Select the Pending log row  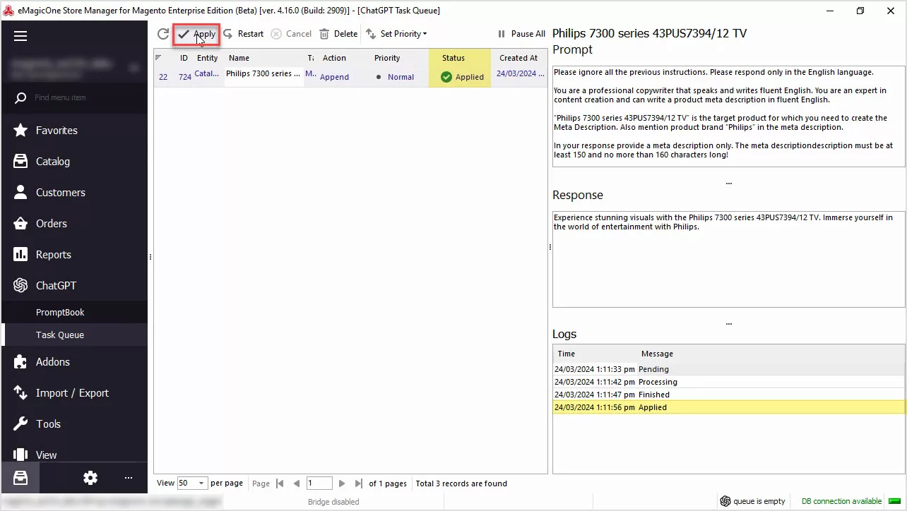point(728,369)
